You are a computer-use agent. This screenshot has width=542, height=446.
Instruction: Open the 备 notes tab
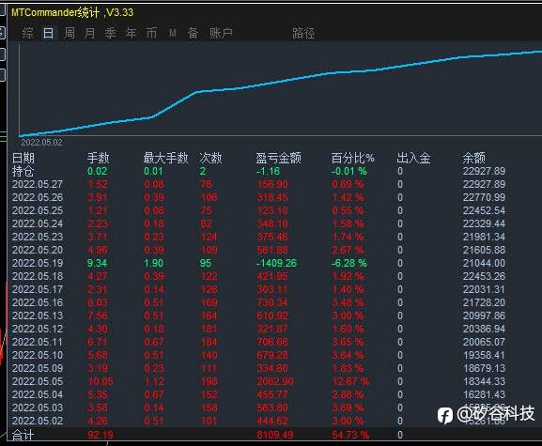[x=193, y=33]
